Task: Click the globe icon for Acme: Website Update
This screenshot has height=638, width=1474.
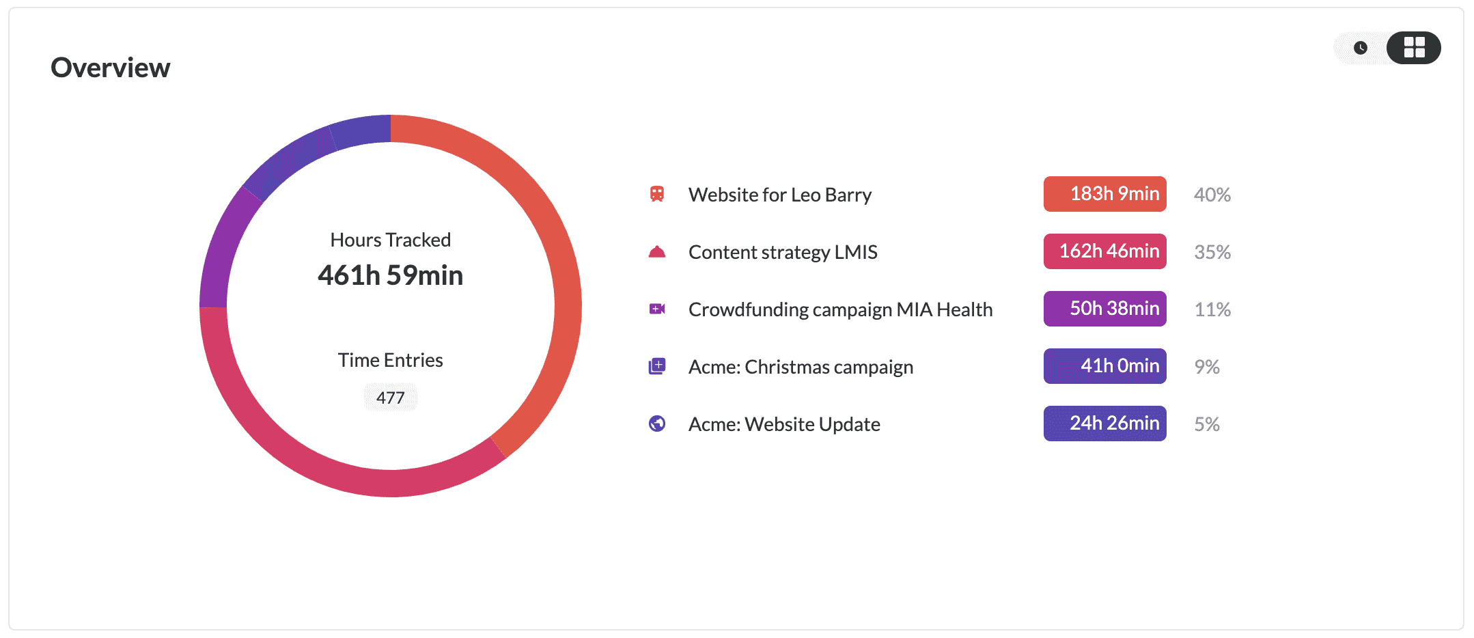Action: coord(656,424)
